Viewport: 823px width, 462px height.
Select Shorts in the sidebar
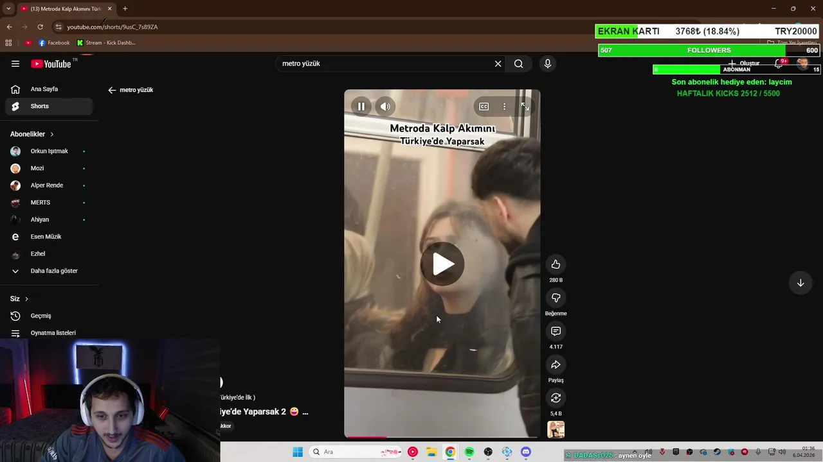(50, 106)
